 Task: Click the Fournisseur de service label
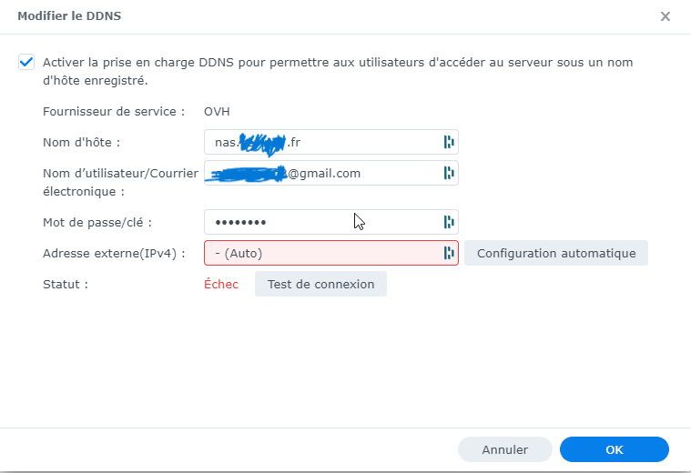click(x=114, y=112)
